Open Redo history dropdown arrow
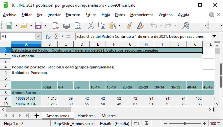 (175, 26)
